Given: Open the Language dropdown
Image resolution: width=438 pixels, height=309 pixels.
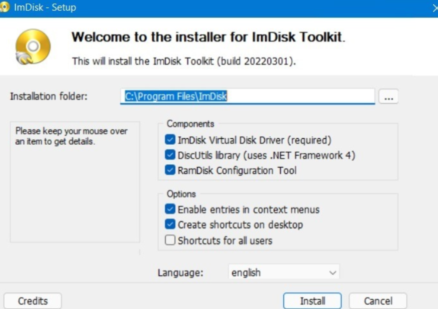Looking at the screenshot, I should [x=284, y=272].
